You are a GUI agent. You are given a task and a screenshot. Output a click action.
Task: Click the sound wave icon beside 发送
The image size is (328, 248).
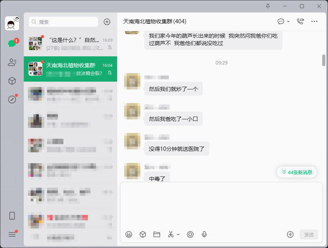point(290,234)
